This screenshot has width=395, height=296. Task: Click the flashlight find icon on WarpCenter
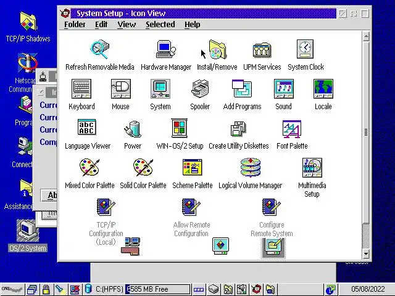pos(60,289)
